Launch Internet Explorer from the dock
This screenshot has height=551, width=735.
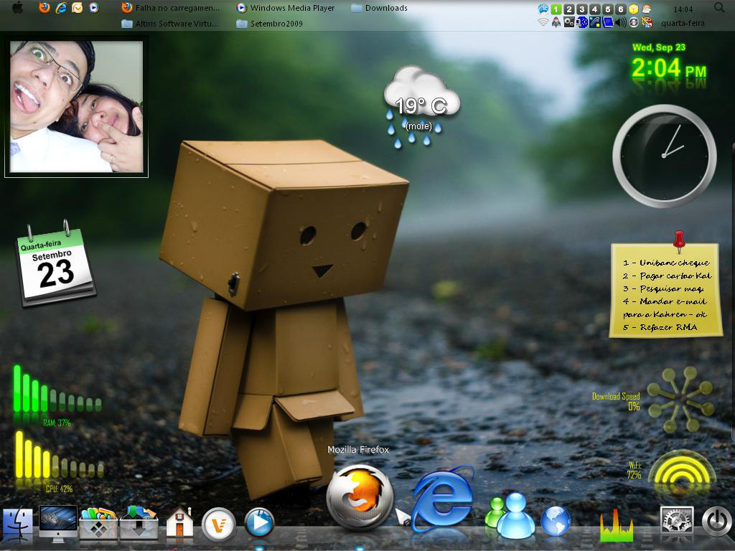pos(444,500)
